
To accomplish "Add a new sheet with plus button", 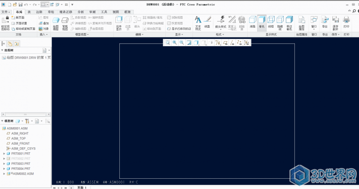I will tap(71, 188).
